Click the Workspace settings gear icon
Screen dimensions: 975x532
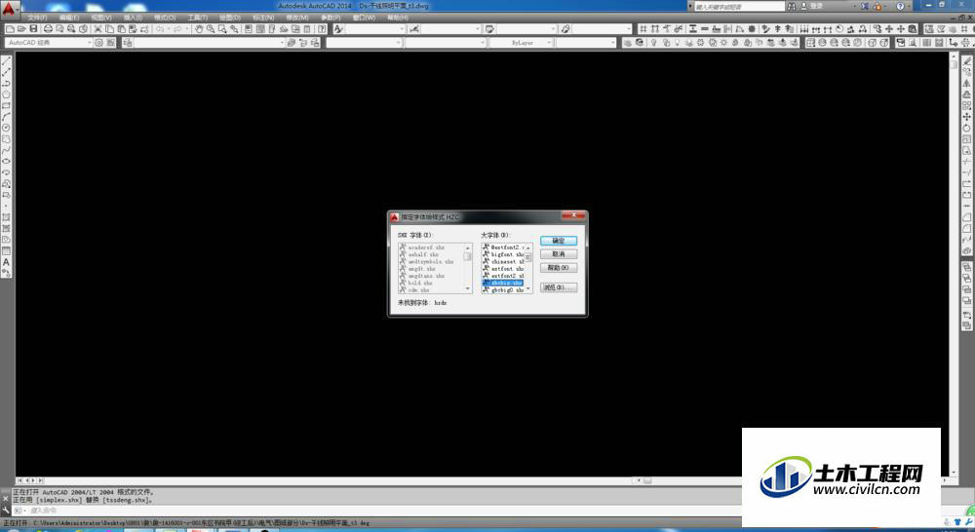pyautogui.click(x=98, y=42)
